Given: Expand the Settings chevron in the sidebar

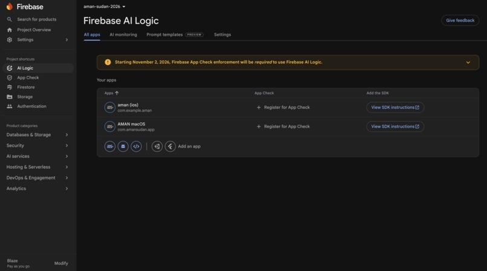Looking at the screenshot, I should click(67, 40).
